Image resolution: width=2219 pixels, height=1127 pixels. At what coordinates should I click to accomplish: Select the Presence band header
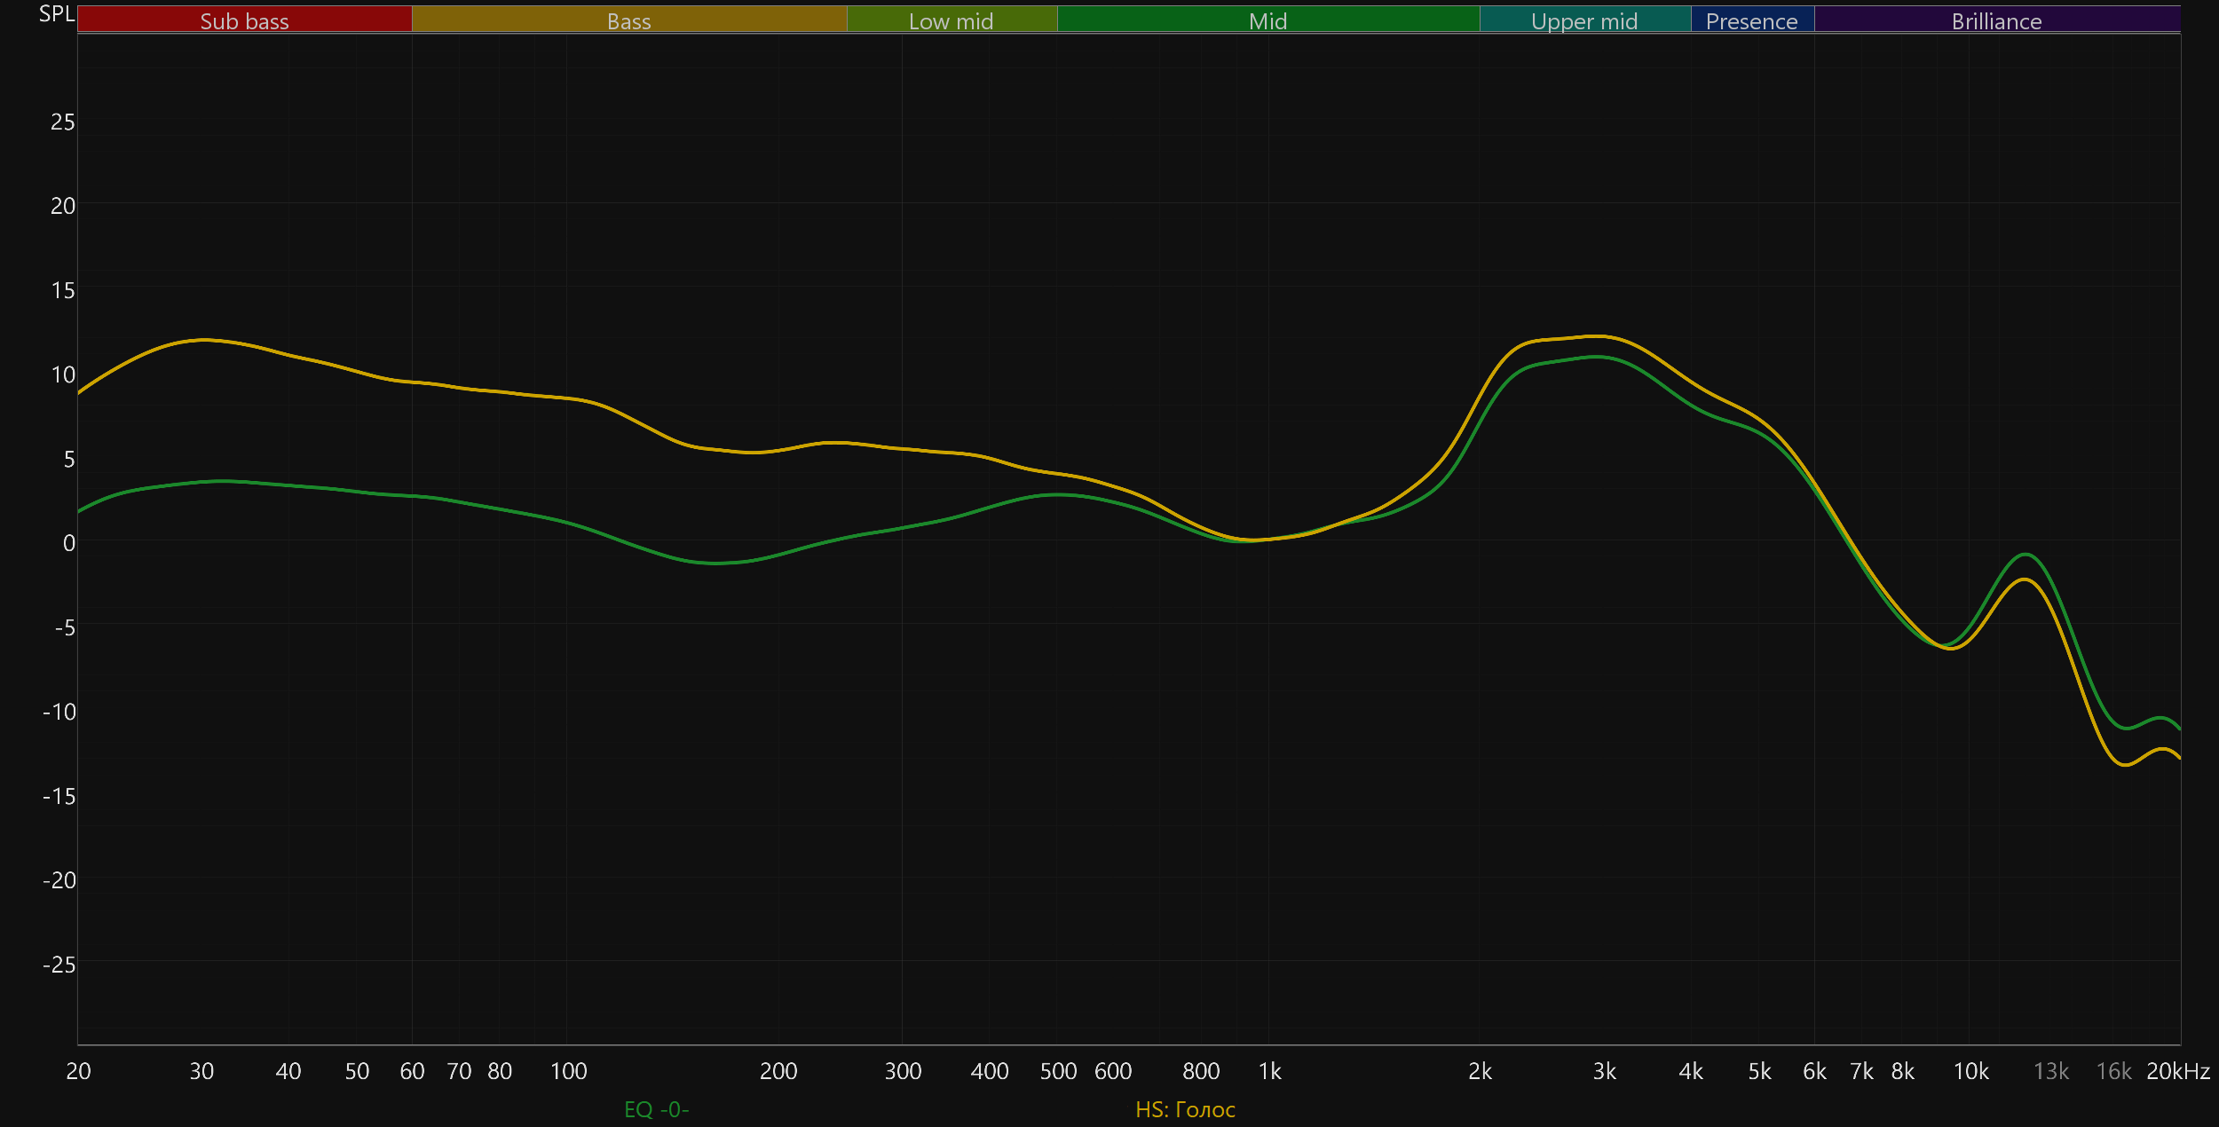[x=1751, y=20]
